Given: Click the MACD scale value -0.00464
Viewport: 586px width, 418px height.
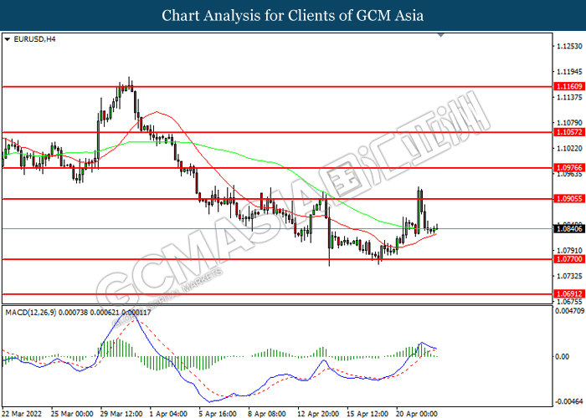Looking at the screenshot, I should (569, 402).
